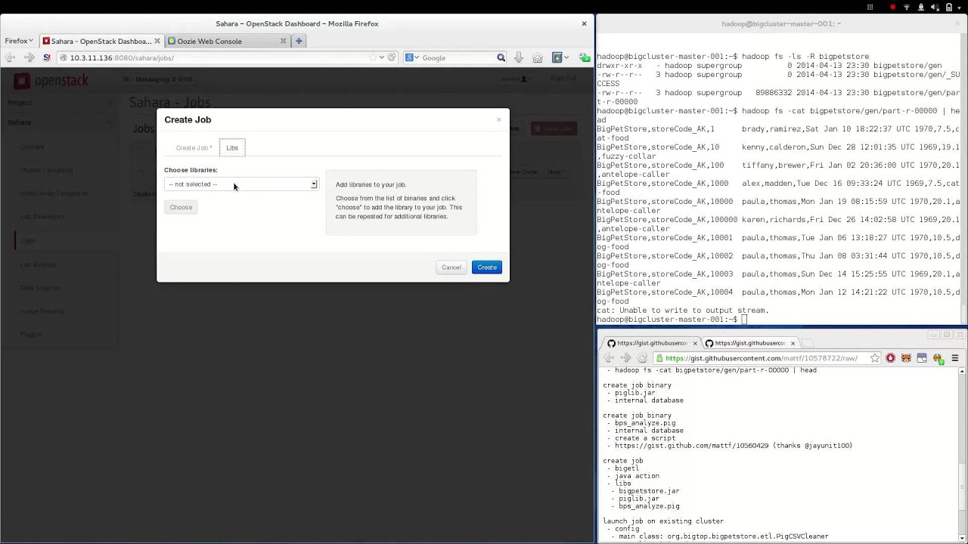Viewport: 968px width, 544px height.
Task: Switch to the Create Job tab
Action: [x=194, y=148]
